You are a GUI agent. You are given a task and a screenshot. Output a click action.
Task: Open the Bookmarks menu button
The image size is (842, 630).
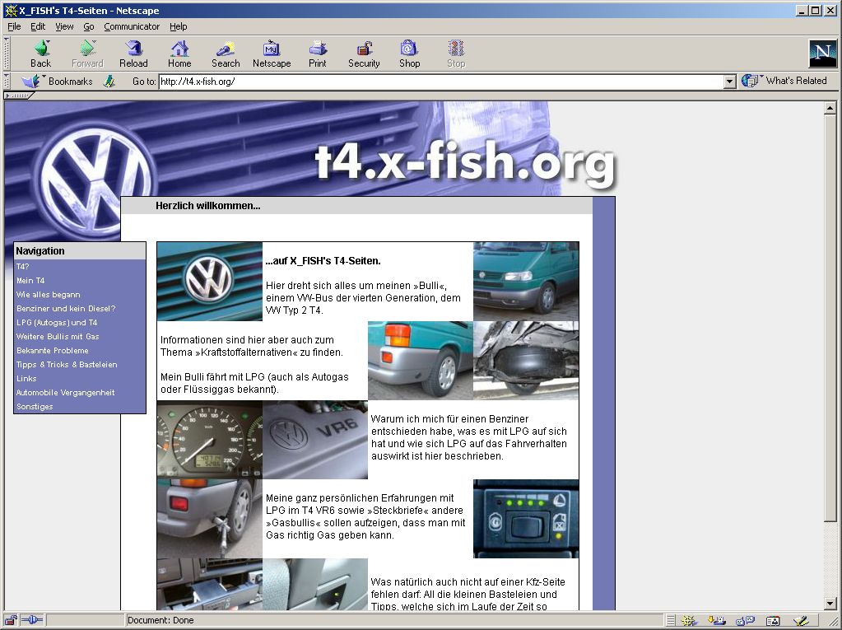(58, 81)
